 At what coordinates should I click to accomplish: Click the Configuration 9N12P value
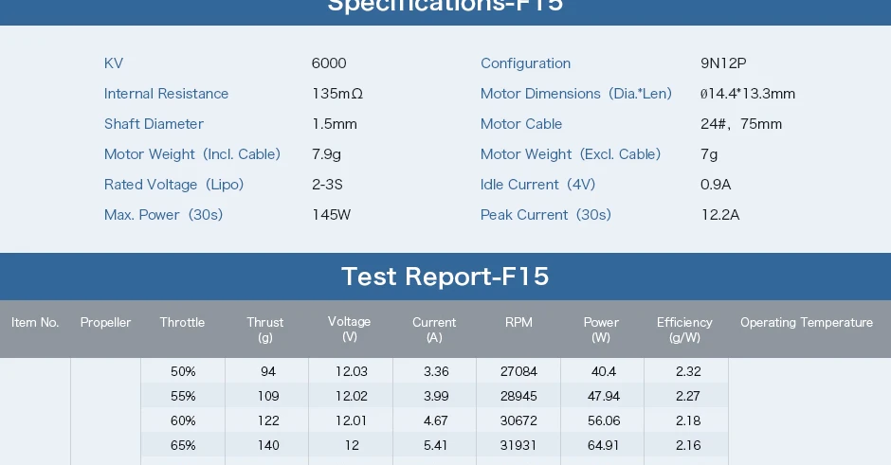723,63
